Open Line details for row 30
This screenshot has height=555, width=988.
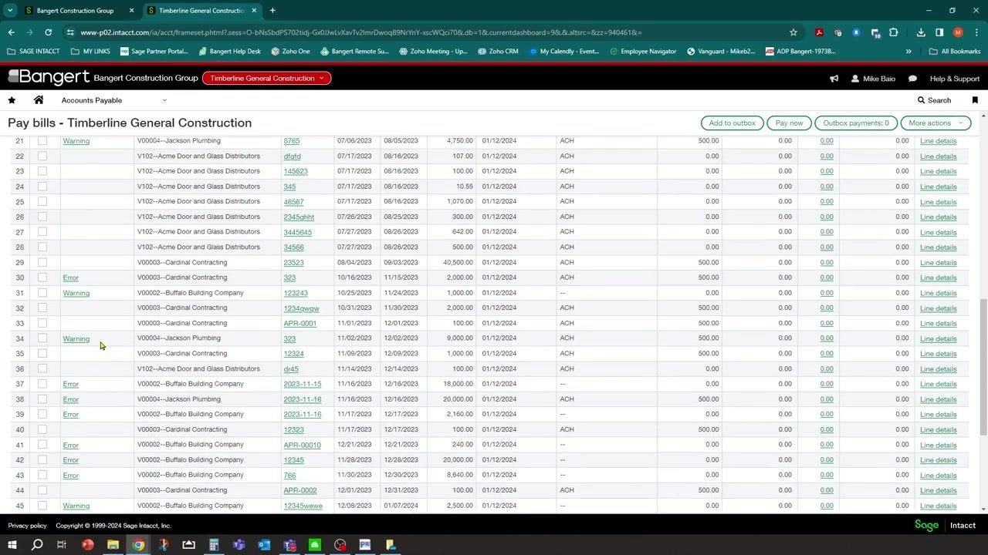coord(938,277)
